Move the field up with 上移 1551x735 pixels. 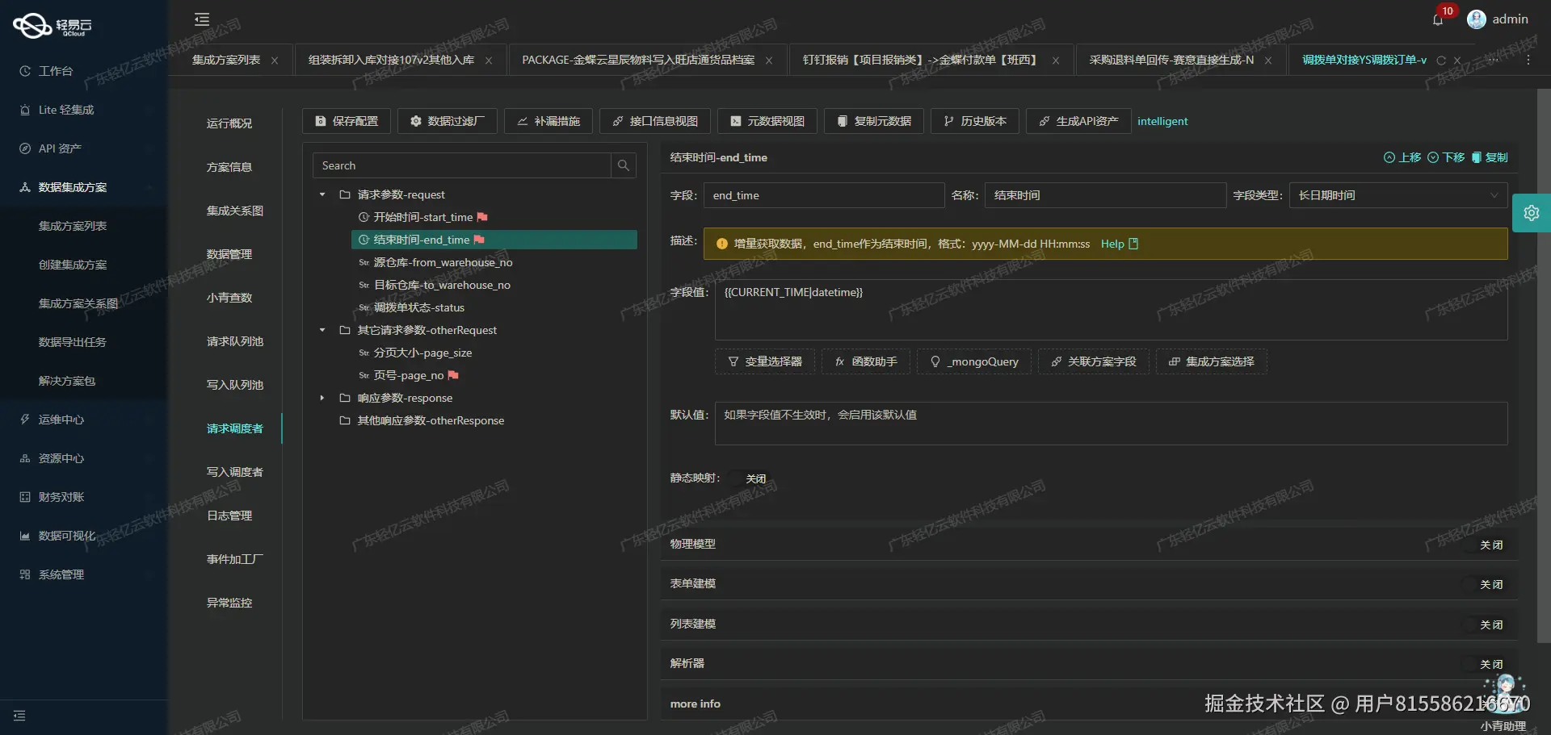click(1402, 157)
